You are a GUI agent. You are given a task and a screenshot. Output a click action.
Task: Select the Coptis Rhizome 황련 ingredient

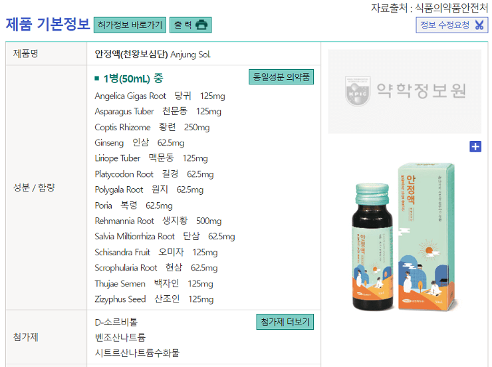pos(152,127)
